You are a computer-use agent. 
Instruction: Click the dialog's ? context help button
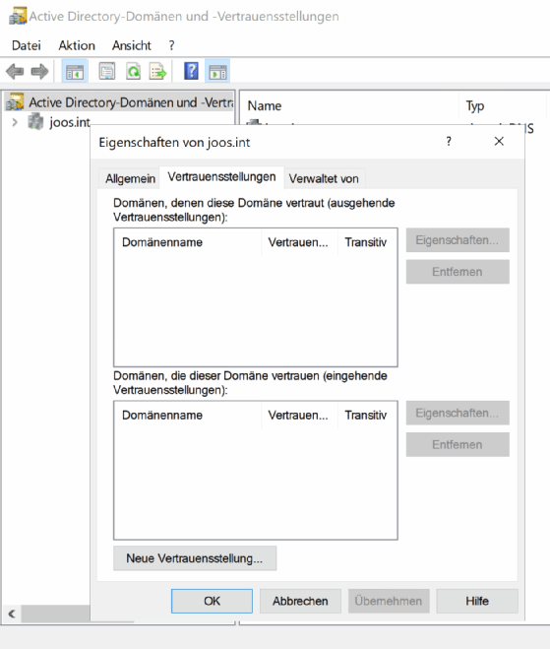pos(449,142)
